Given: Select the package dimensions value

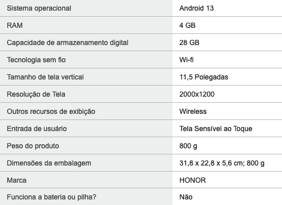Looking at the screenshot, I should click(x=222, y=163).
